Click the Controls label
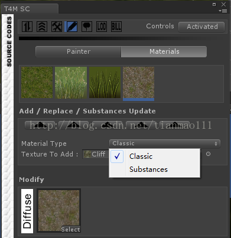The image size is (231, 238). [x=160, y=26]
